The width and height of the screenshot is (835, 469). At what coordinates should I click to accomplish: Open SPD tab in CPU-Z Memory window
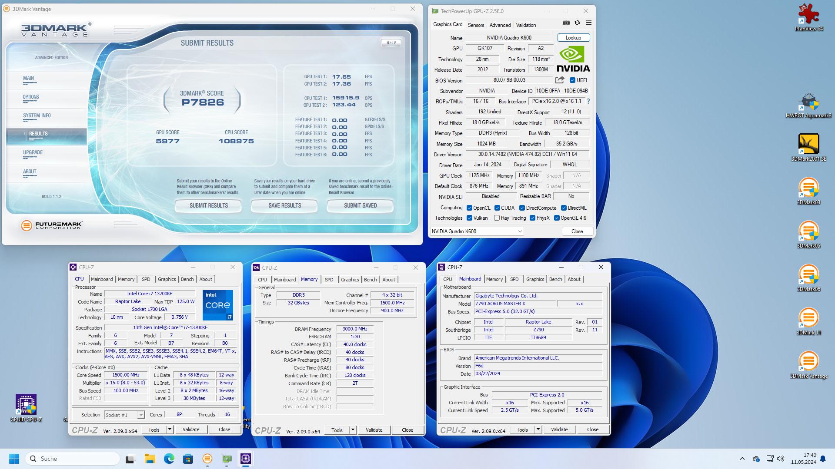coord(329,280)
